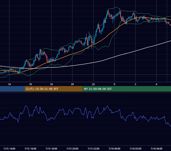Click the 16 hour axis label

pos(30,84)
